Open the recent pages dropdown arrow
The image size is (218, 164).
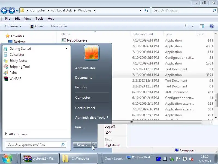pyautogui.click(x=17, y=11)
